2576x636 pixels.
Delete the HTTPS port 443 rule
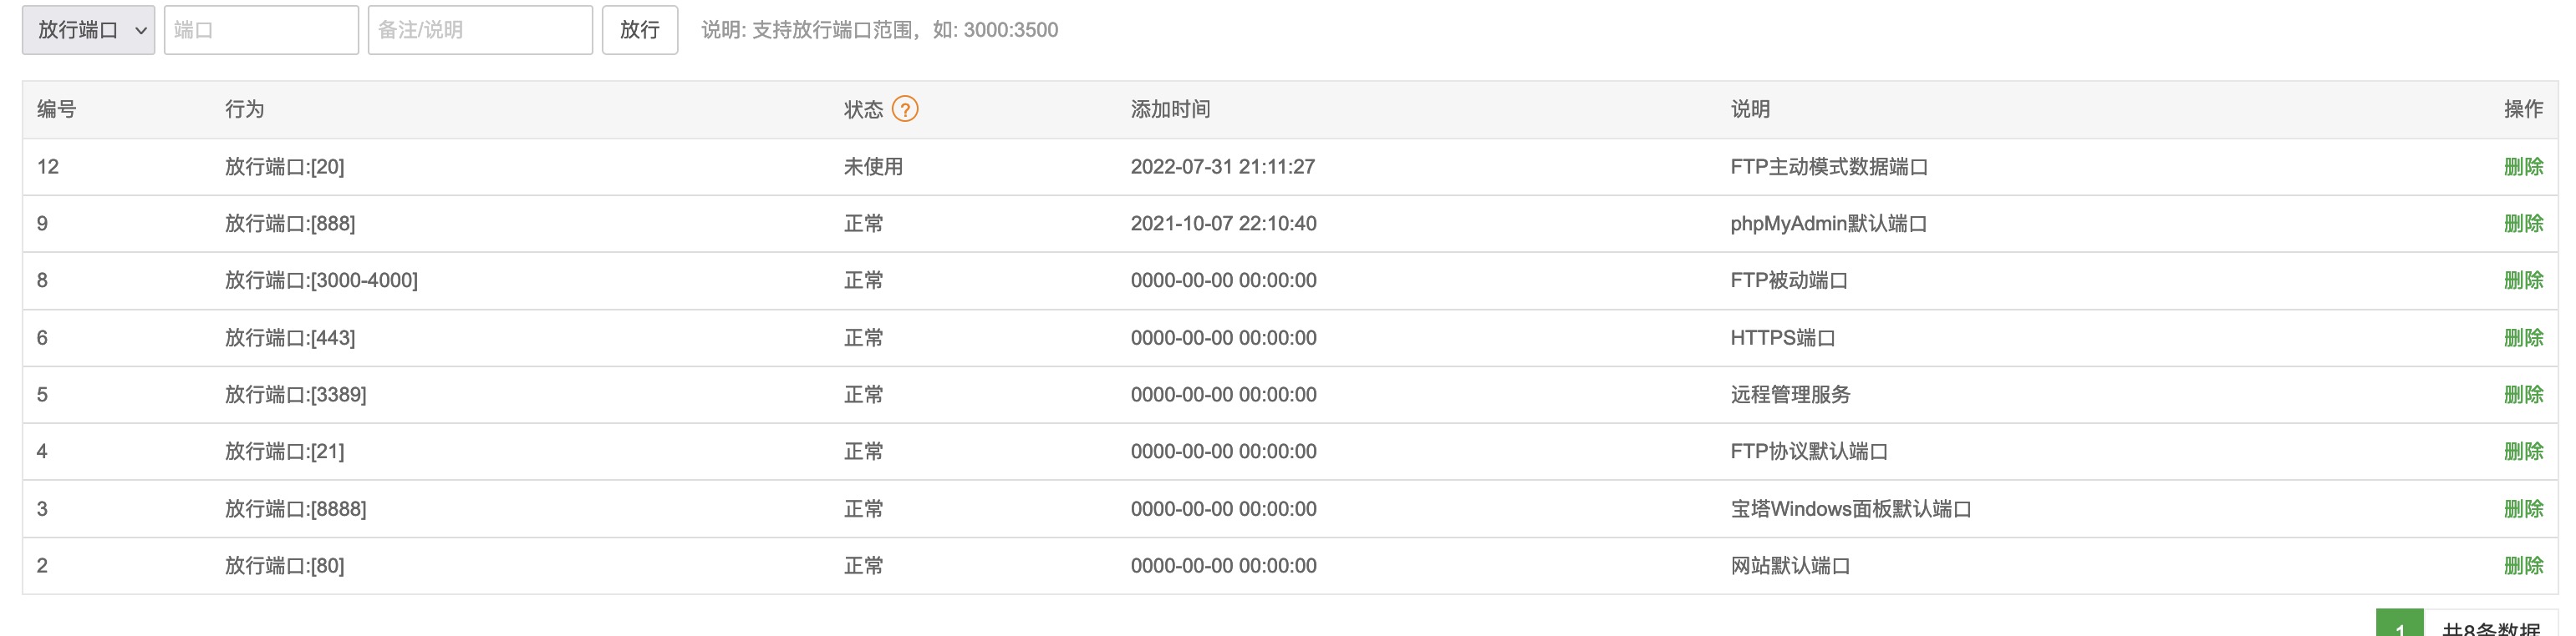tap(2523, 337)
